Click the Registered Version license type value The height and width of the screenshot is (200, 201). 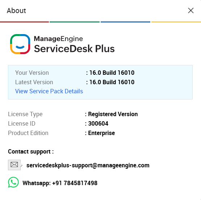[113, 114]
